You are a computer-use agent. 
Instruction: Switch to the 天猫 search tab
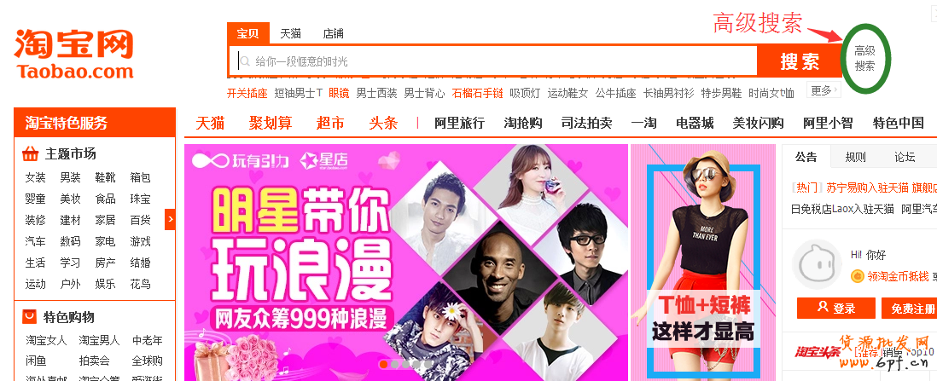(290, 33)
